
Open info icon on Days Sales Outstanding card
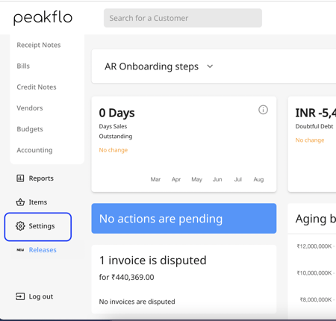tap(263, 110)
